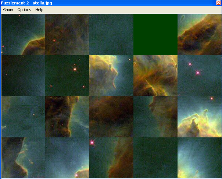This screenshot has height=179, width=222.
Task: Select tile with three red stars on dark green
Action: (67, 76)
